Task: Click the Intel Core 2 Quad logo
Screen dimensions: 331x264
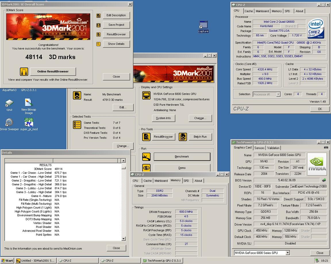Action: click(x=316, y=29)
